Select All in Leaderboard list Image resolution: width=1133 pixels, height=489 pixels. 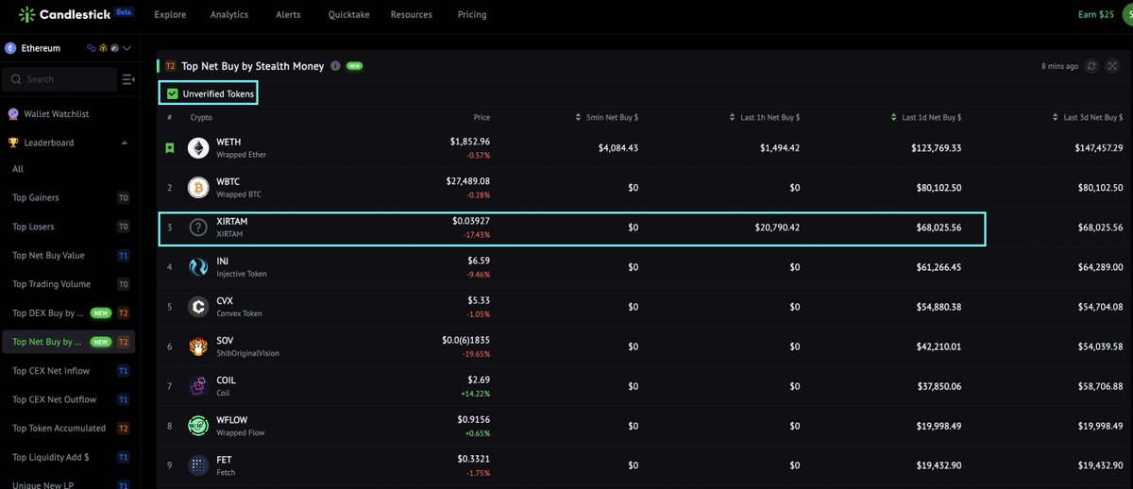coord(18,169)
